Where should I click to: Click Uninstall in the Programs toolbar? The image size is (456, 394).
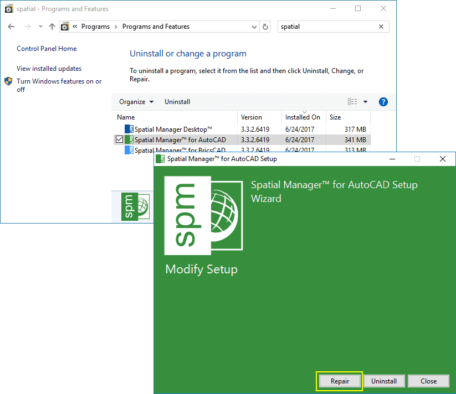point(177,102)
